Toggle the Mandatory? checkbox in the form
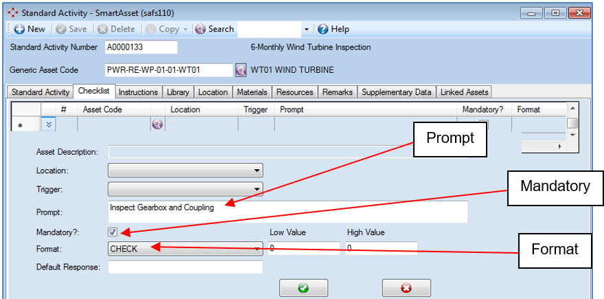The width and height of the screenshot is (604, 299). pos(113,232)
